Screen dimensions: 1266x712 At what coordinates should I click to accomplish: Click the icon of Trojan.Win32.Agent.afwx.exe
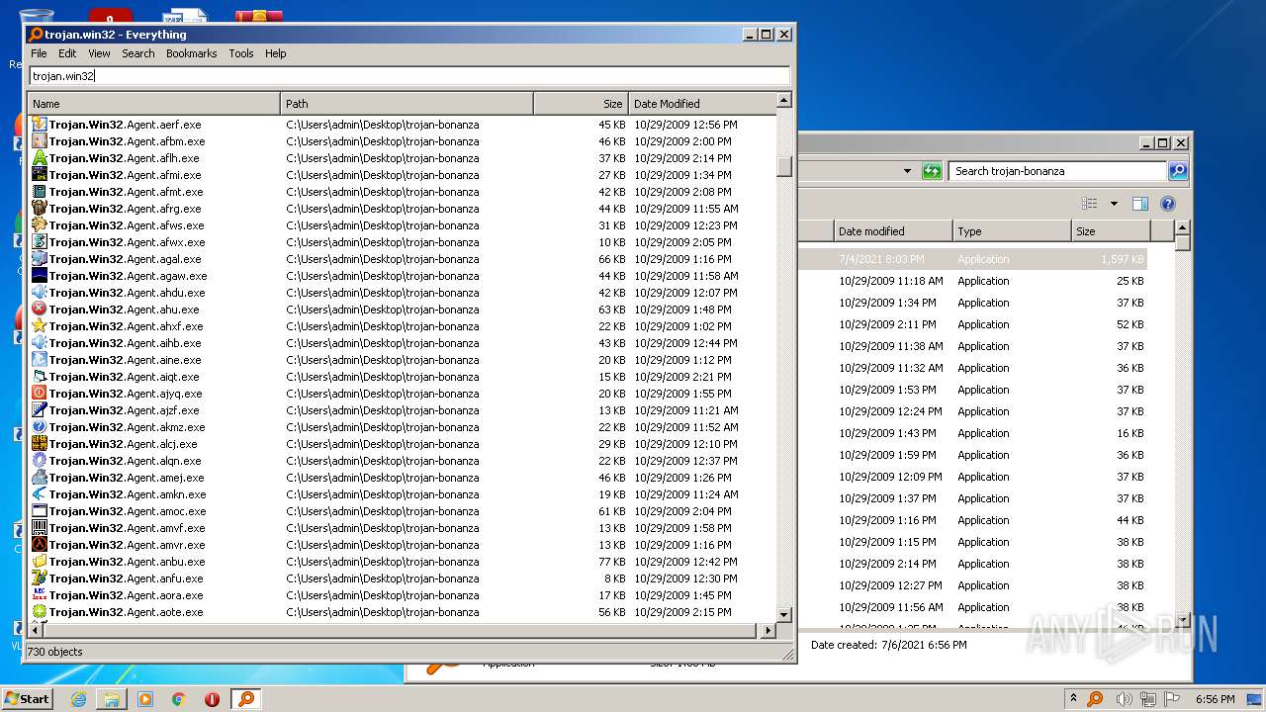40,242
